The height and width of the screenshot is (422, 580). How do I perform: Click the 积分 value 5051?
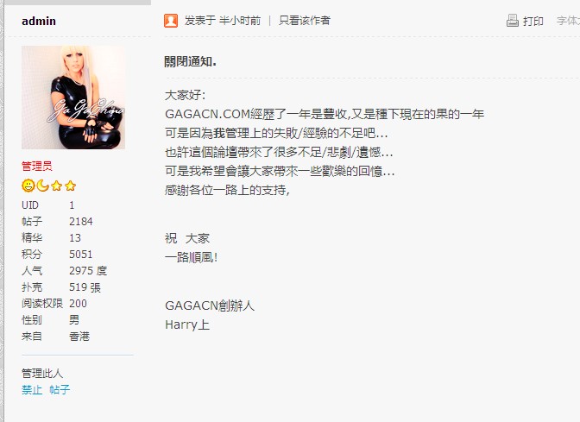81,254
